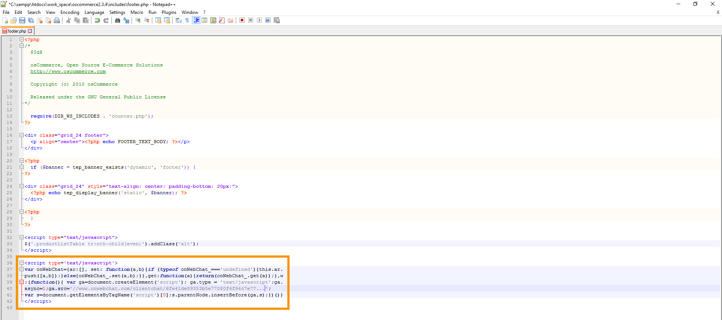Click the 'counter.php' string on line 13
Viewport: 722px width, 320px height.
128,116
